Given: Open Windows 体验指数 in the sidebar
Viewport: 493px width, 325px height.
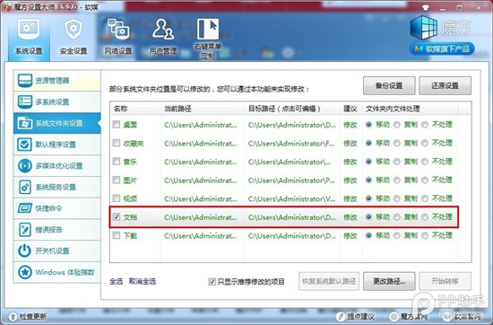Looking at the screenshot, I should pos(56,272).
